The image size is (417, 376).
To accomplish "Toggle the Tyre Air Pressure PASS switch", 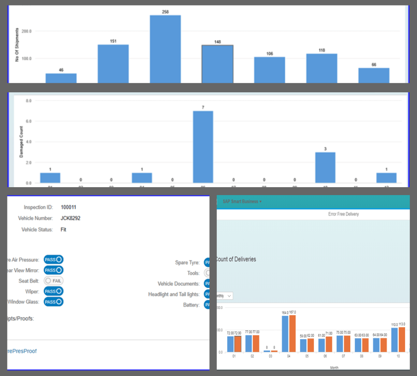I will (53, 259).
